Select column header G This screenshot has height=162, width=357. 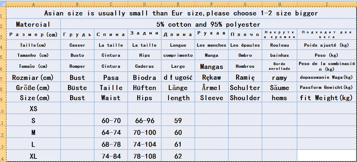pos(245,4)
